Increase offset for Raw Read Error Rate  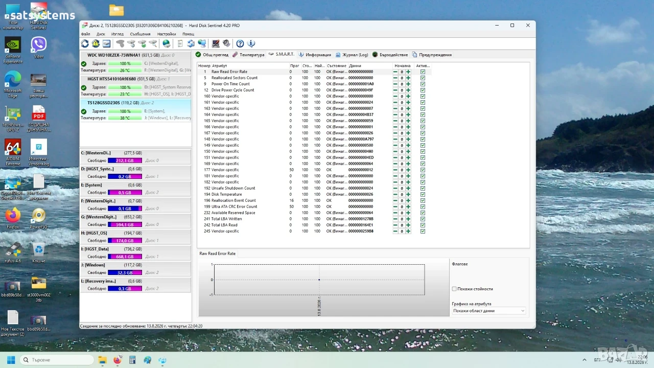click(x=408, y=72)
